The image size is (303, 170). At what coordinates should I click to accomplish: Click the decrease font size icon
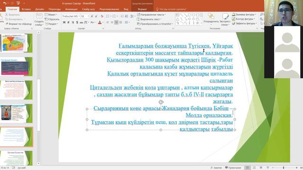(96, 16)
